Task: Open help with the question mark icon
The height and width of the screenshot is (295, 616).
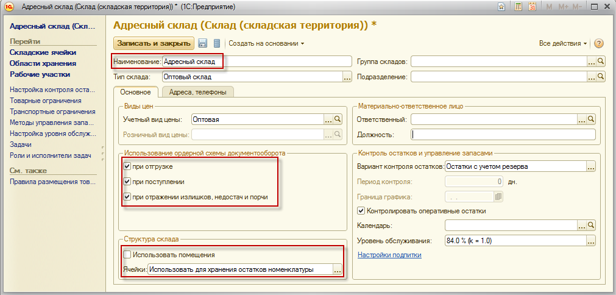Action: point(598,43)
